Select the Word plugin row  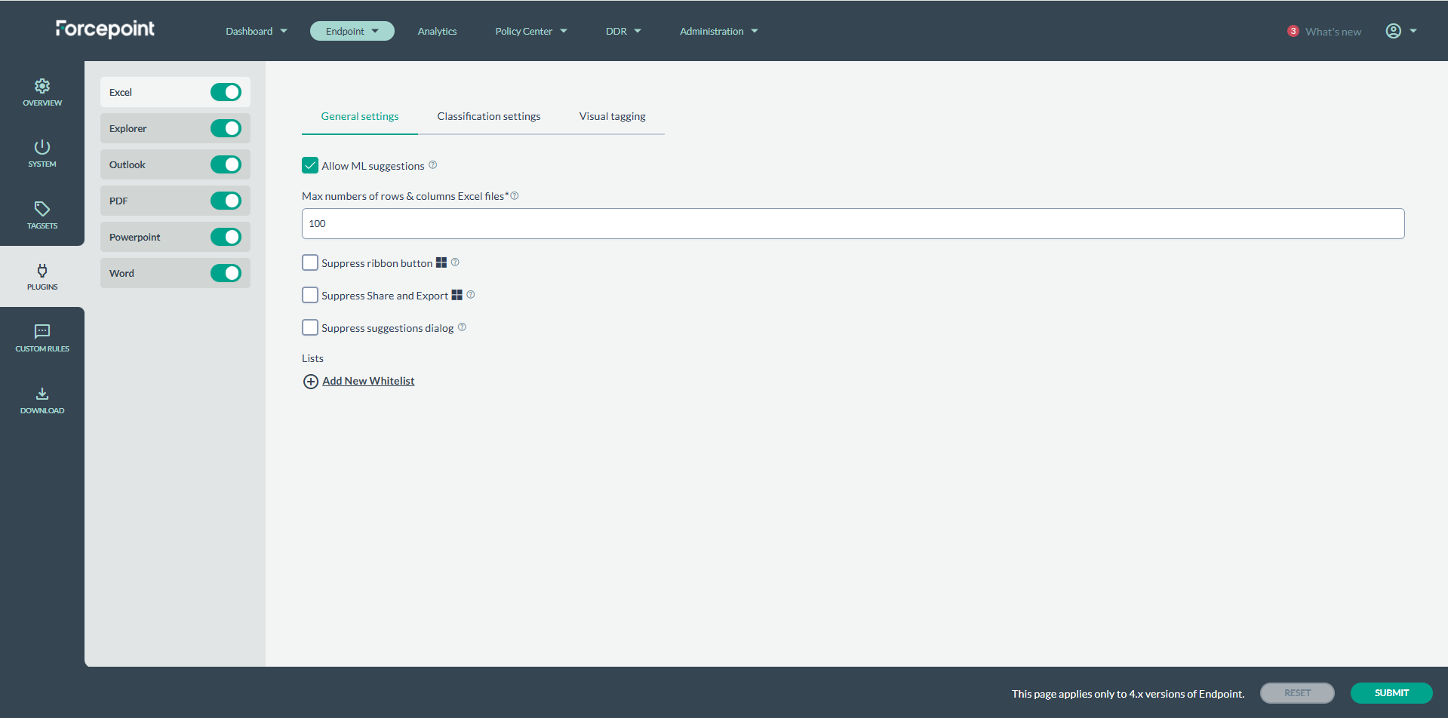click(x=175, y=273)
